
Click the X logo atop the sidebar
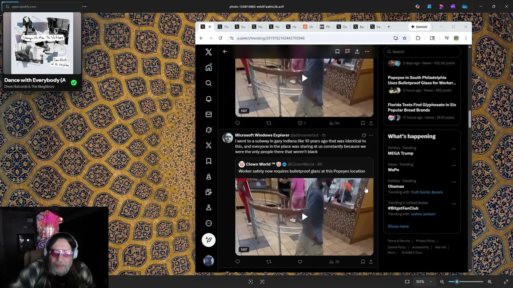pos(208,52)
